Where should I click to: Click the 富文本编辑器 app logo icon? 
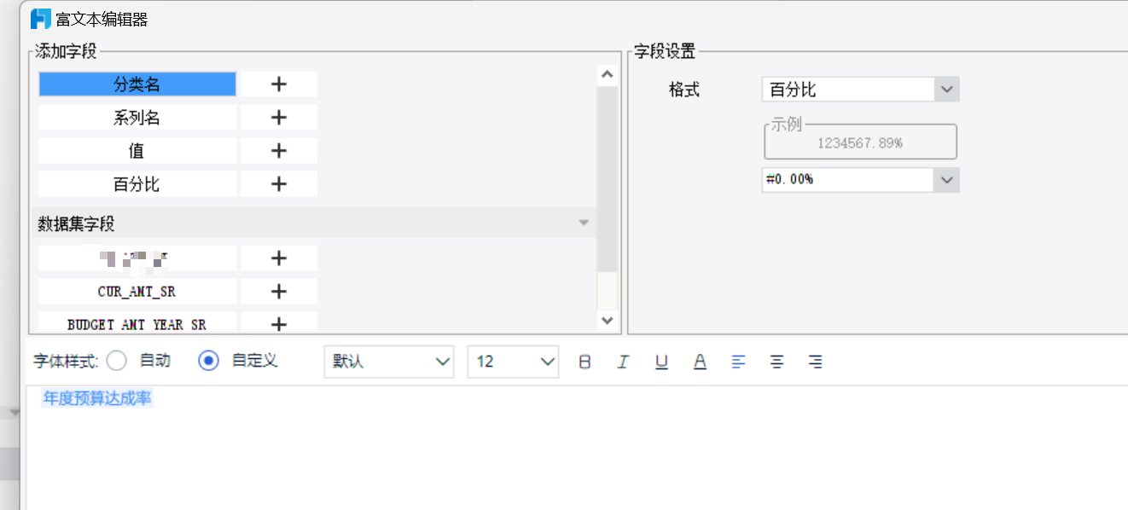coord(40,18)
